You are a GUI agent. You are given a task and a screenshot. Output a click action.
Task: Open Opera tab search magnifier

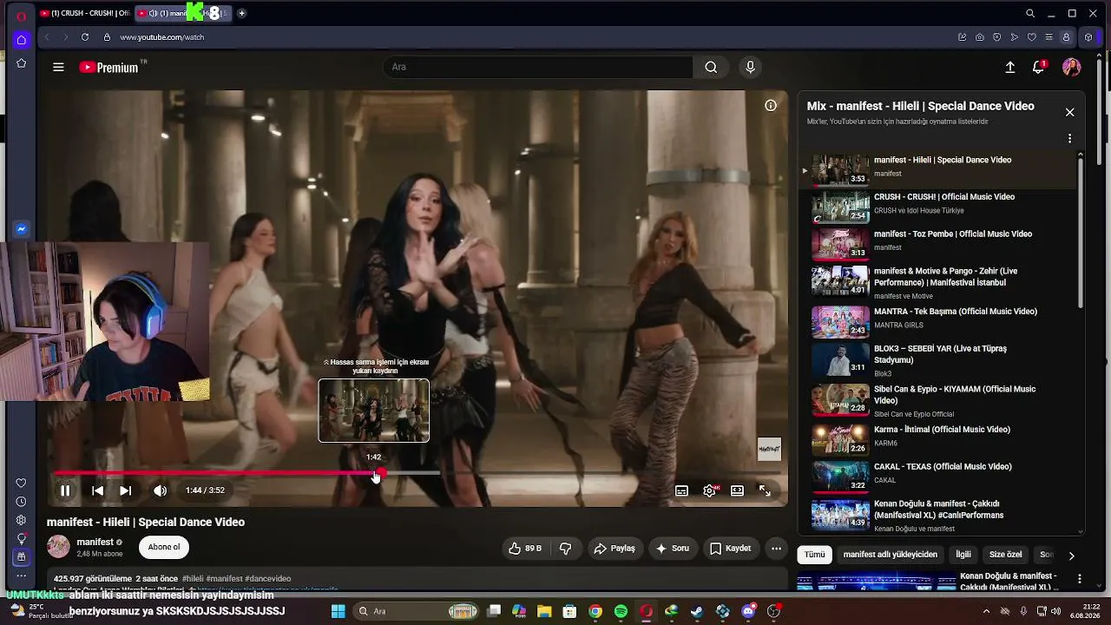(1030, 13)
